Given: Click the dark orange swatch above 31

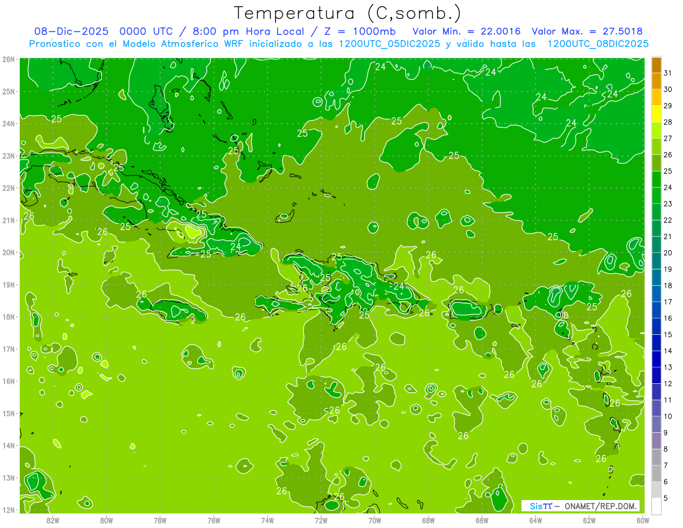Looking at the screenshot, I should tap(656, 65).
